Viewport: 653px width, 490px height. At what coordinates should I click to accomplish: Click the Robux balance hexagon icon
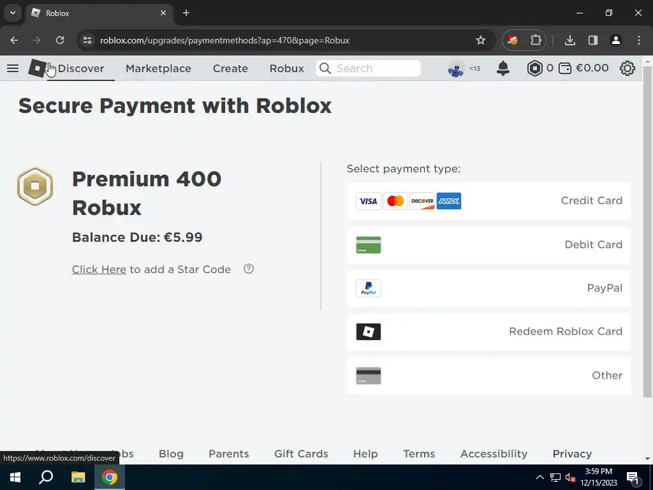tap(535, 68)
